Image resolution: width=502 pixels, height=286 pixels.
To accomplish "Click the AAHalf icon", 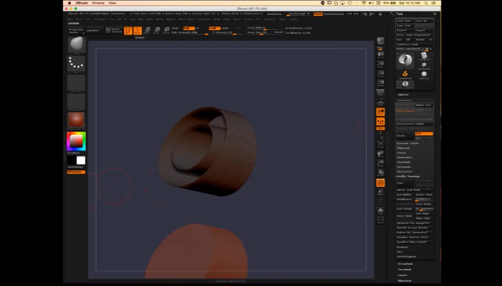I will pyautogui.click(x=380, y=83).
